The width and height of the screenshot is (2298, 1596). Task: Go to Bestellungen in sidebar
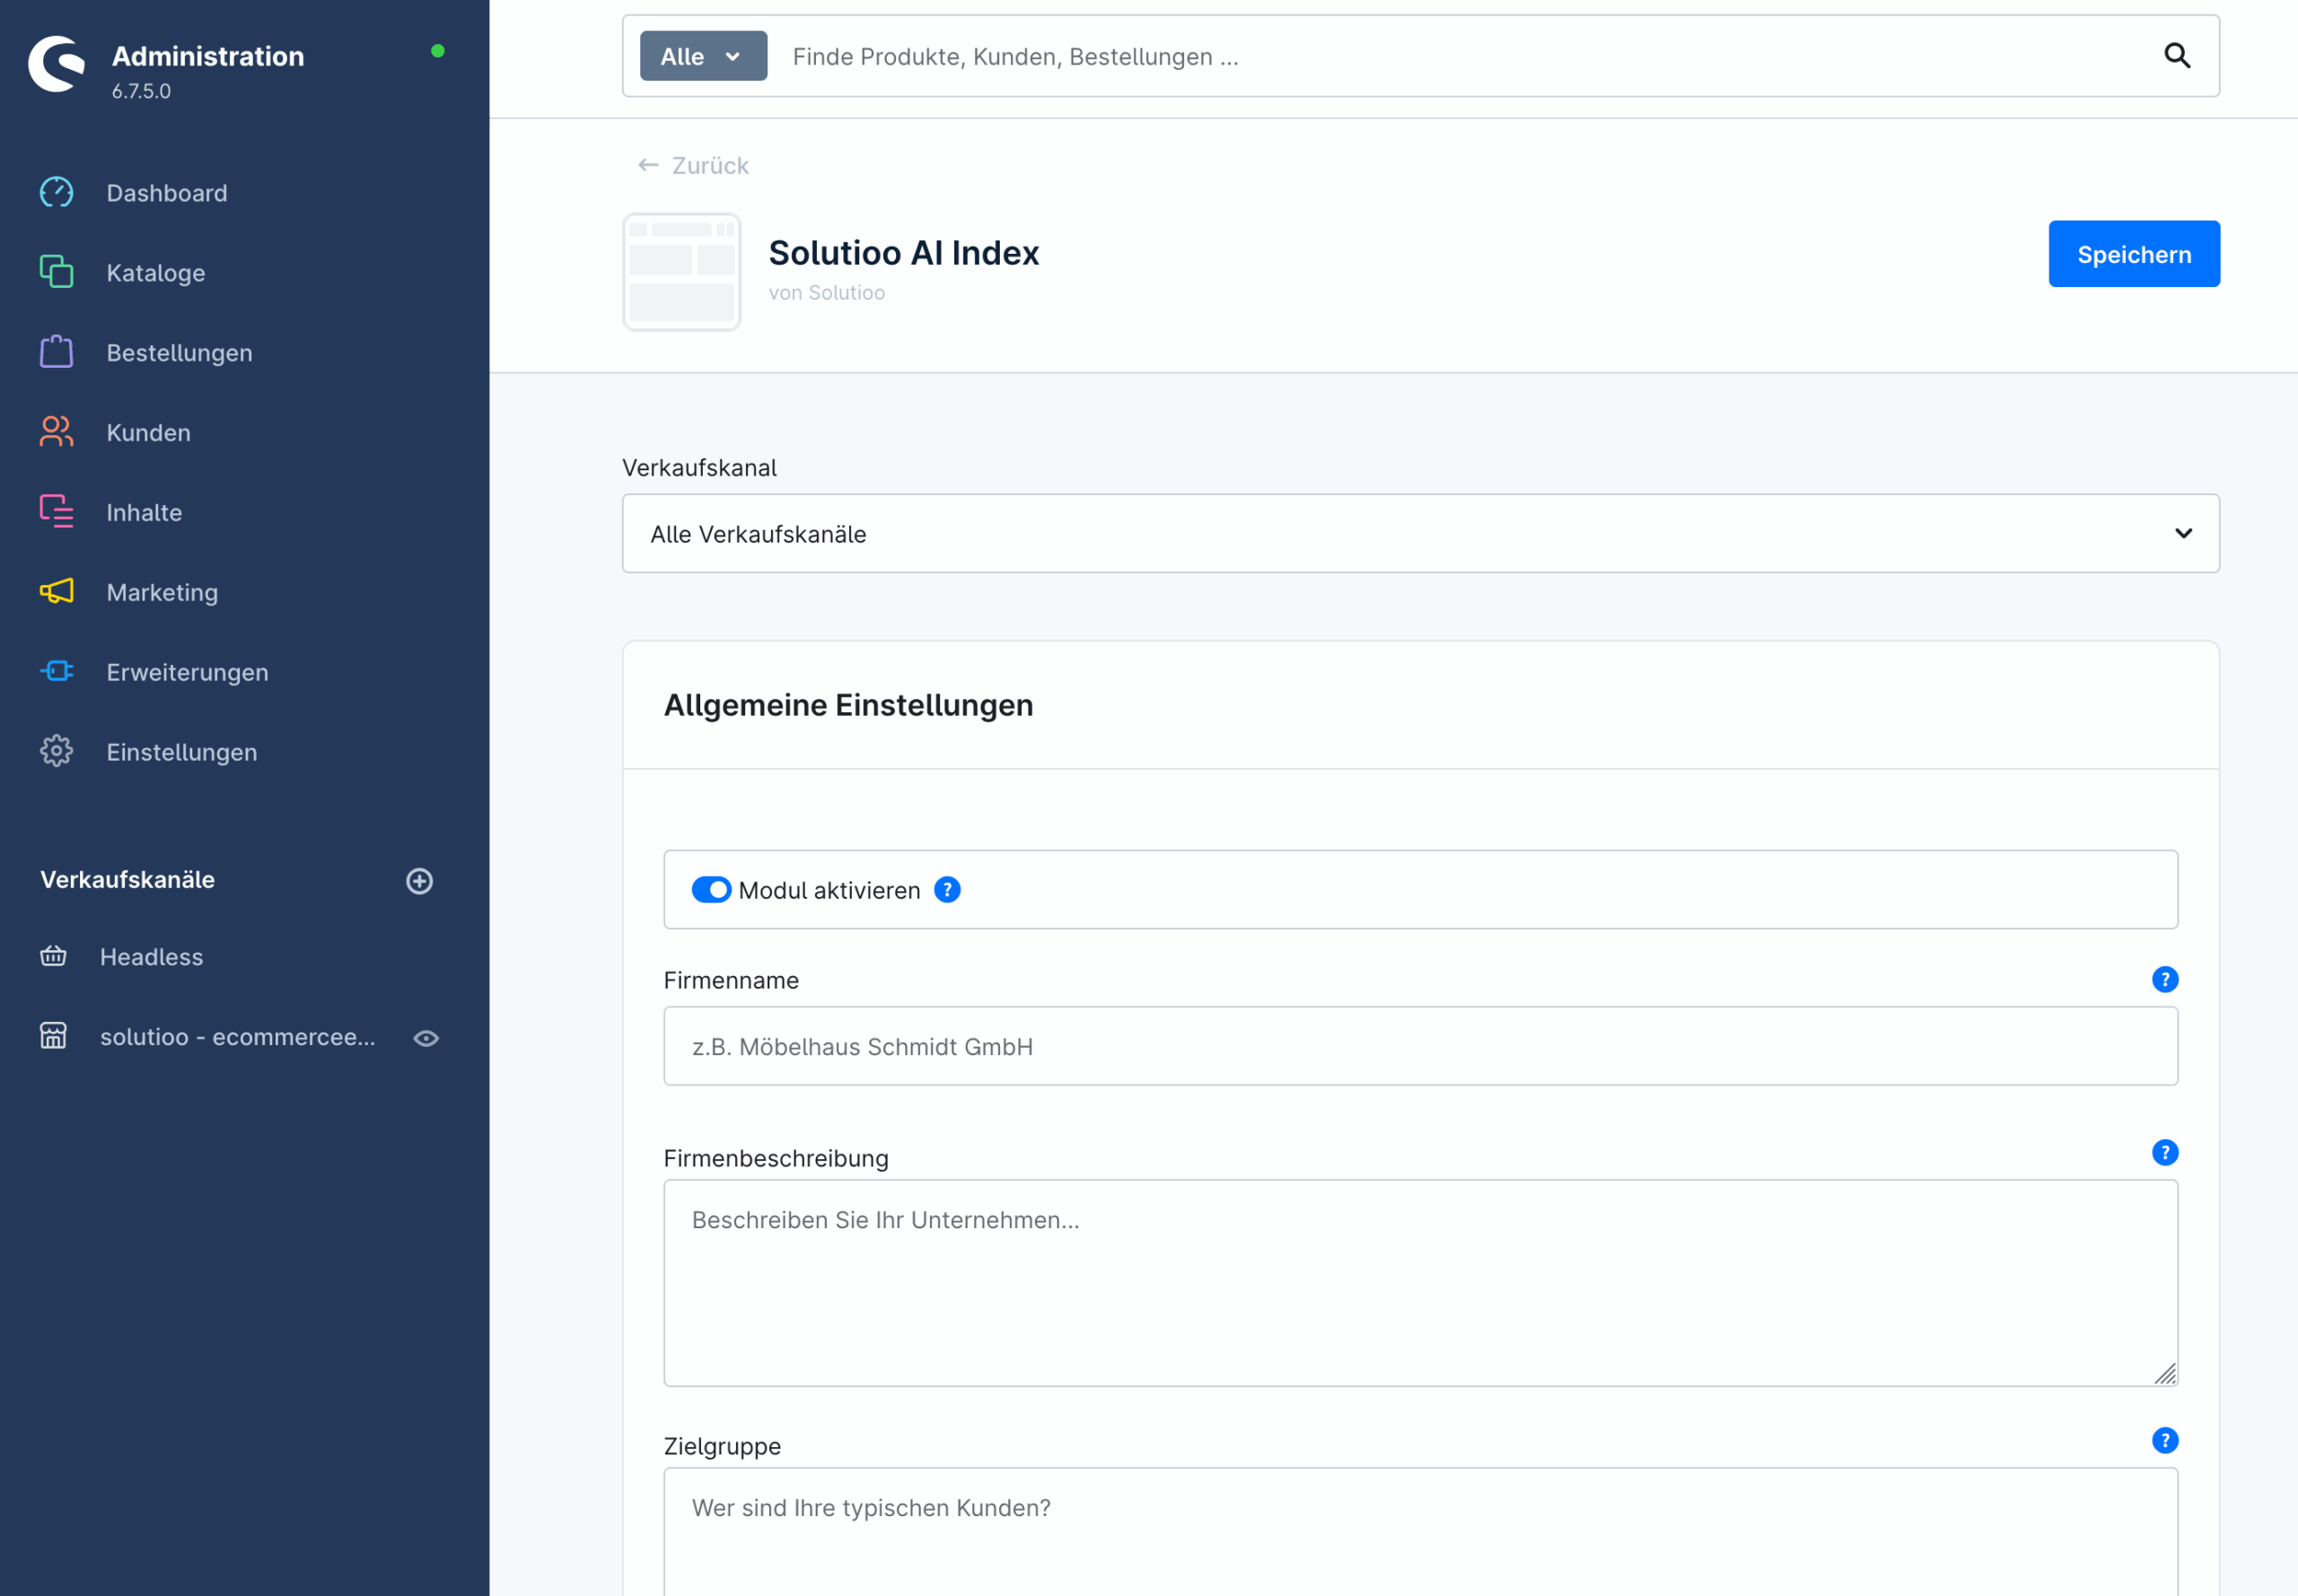point(179,353)
